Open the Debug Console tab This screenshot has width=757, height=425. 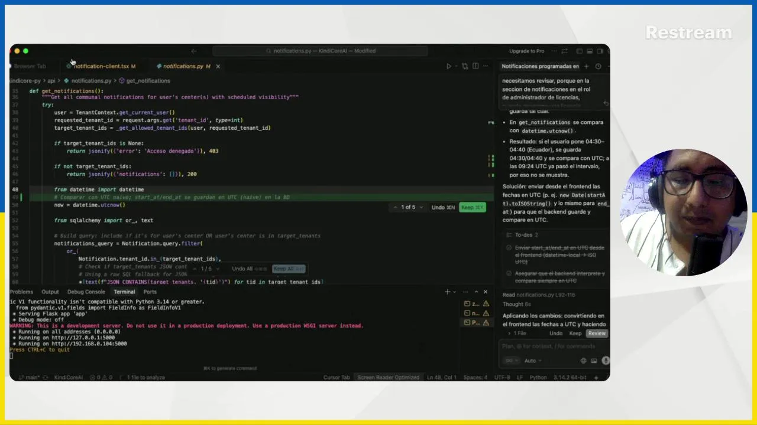click(86, 292)
